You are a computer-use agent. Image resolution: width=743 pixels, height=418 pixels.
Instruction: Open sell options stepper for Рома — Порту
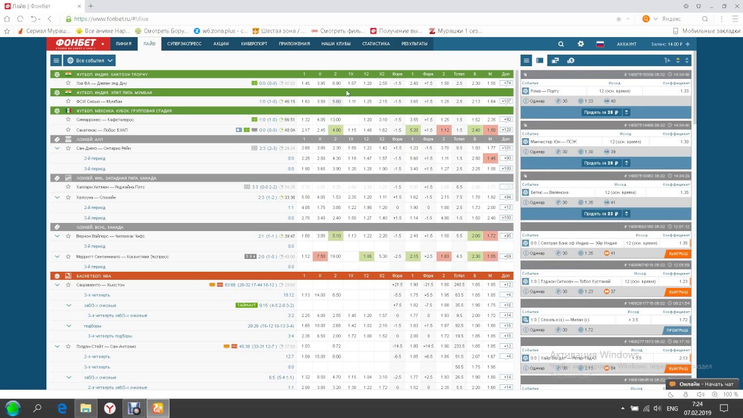[626, 113]
